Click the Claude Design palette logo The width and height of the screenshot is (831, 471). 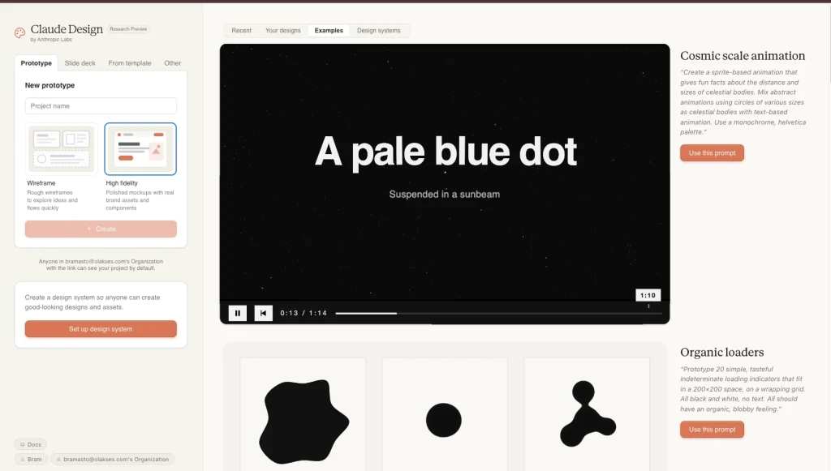pyautogui.click(x=20, y=33)
